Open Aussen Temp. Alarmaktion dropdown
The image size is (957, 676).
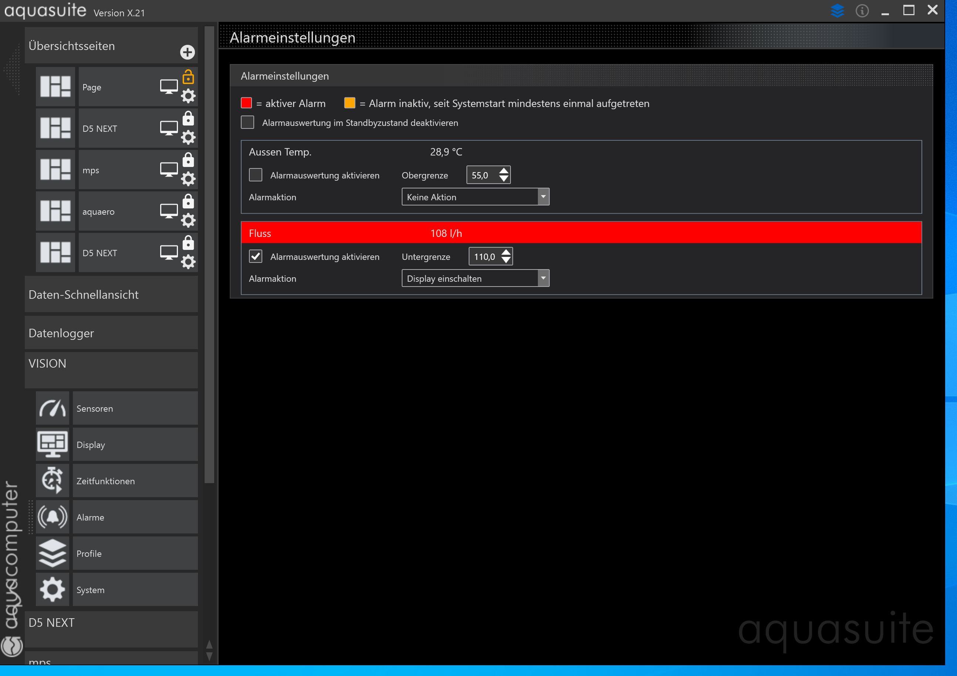coord(476,197)
